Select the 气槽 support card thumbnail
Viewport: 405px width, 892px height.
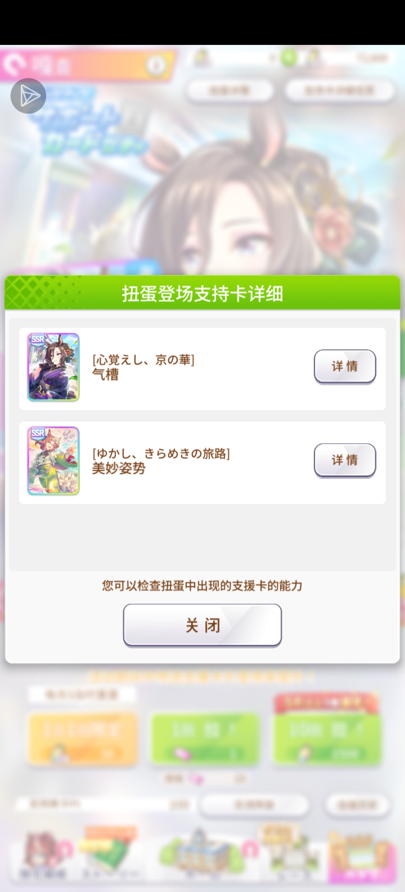tap(53, 367)
